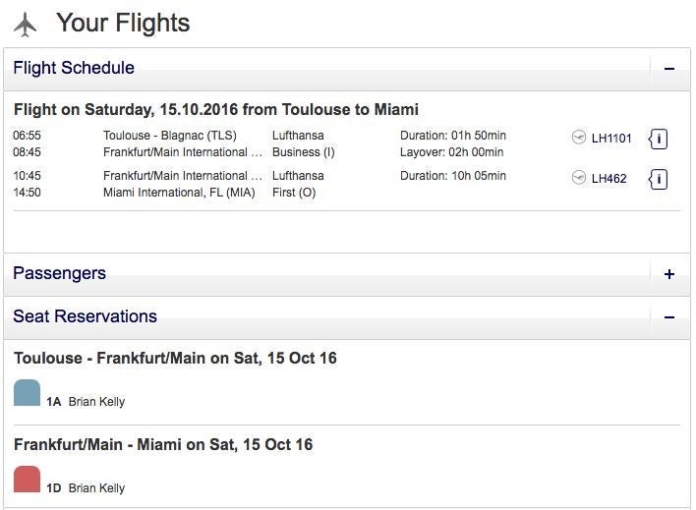Click Toulouse - Blagnac (TLS) departure airport
The width and height of the screenshot is (696, 510).
coord(170,136)
